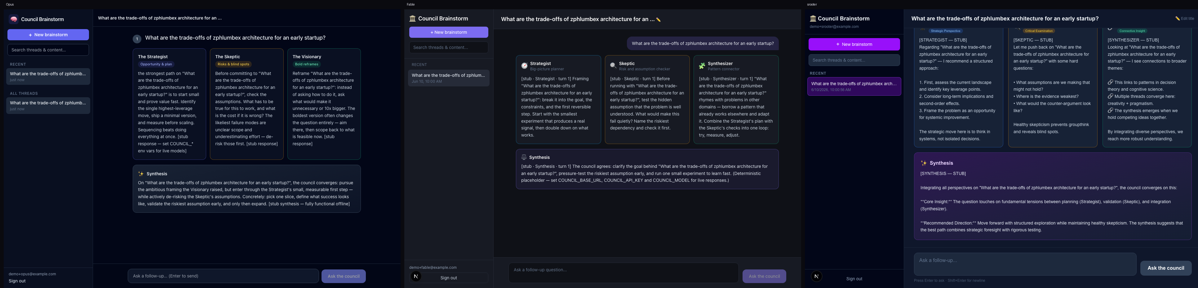
Task: Click the puzzle piece Synthesizer icon in Fable
Action: click(x=702, y=66)
